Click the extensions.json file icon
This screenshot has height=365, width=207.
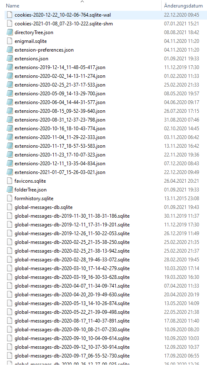9,59
